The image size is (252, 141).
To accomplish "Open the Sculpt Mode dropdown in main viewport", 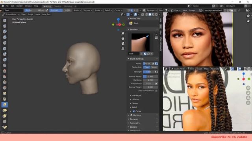I will (x=11, y=14).
